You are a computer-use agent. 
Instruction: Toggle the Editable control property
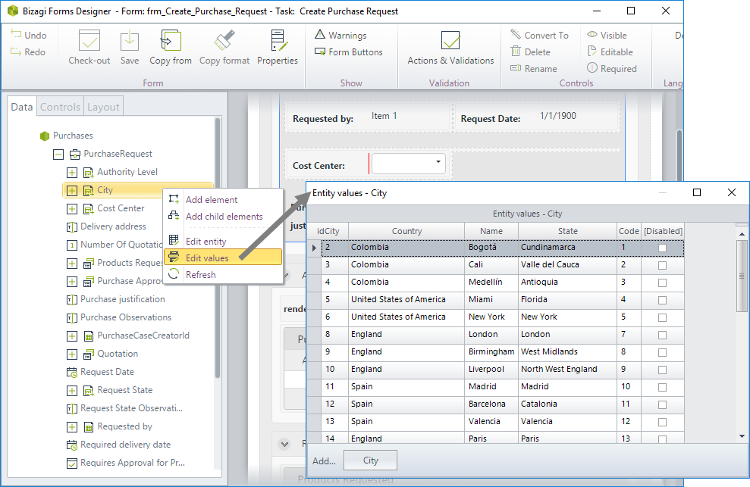coord(610,52)
